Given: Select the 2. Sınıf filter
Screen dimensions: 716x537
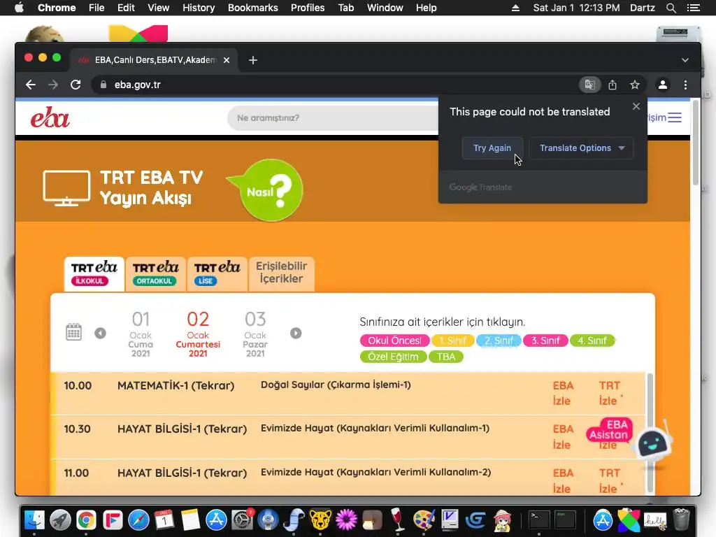Looking at the screenshot, I should [499, 341].
